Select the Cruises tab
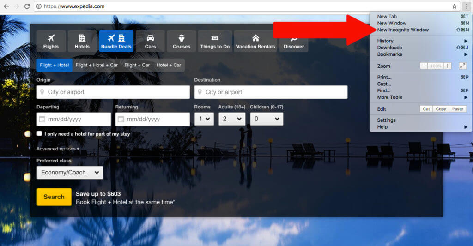Image resolution: width=473 pixels, height=246 pixels. pos(182,41)
